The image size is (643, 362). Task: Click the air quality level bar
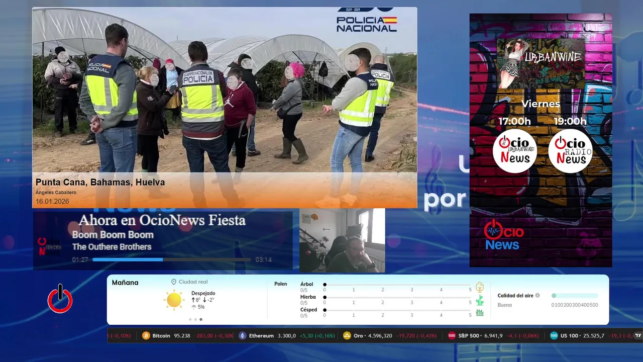click(575, 296)
